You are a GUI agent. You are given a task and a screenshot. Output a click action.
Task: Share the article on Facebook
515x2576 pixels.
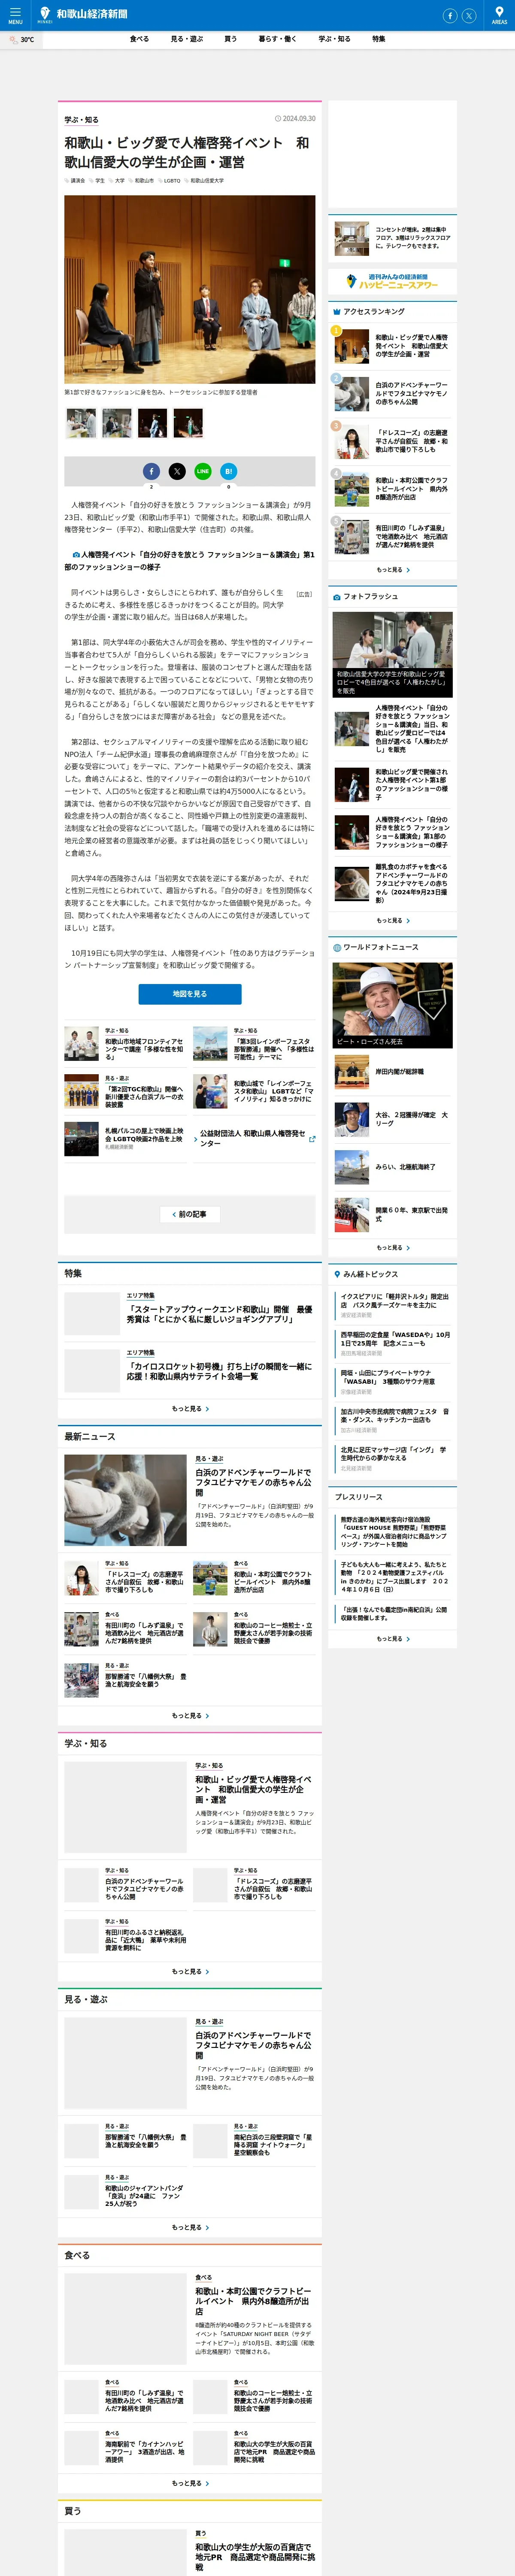(x=151, y=471)
